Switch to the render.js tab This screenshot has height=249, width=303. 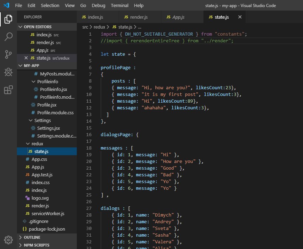[x=139, y=17]
